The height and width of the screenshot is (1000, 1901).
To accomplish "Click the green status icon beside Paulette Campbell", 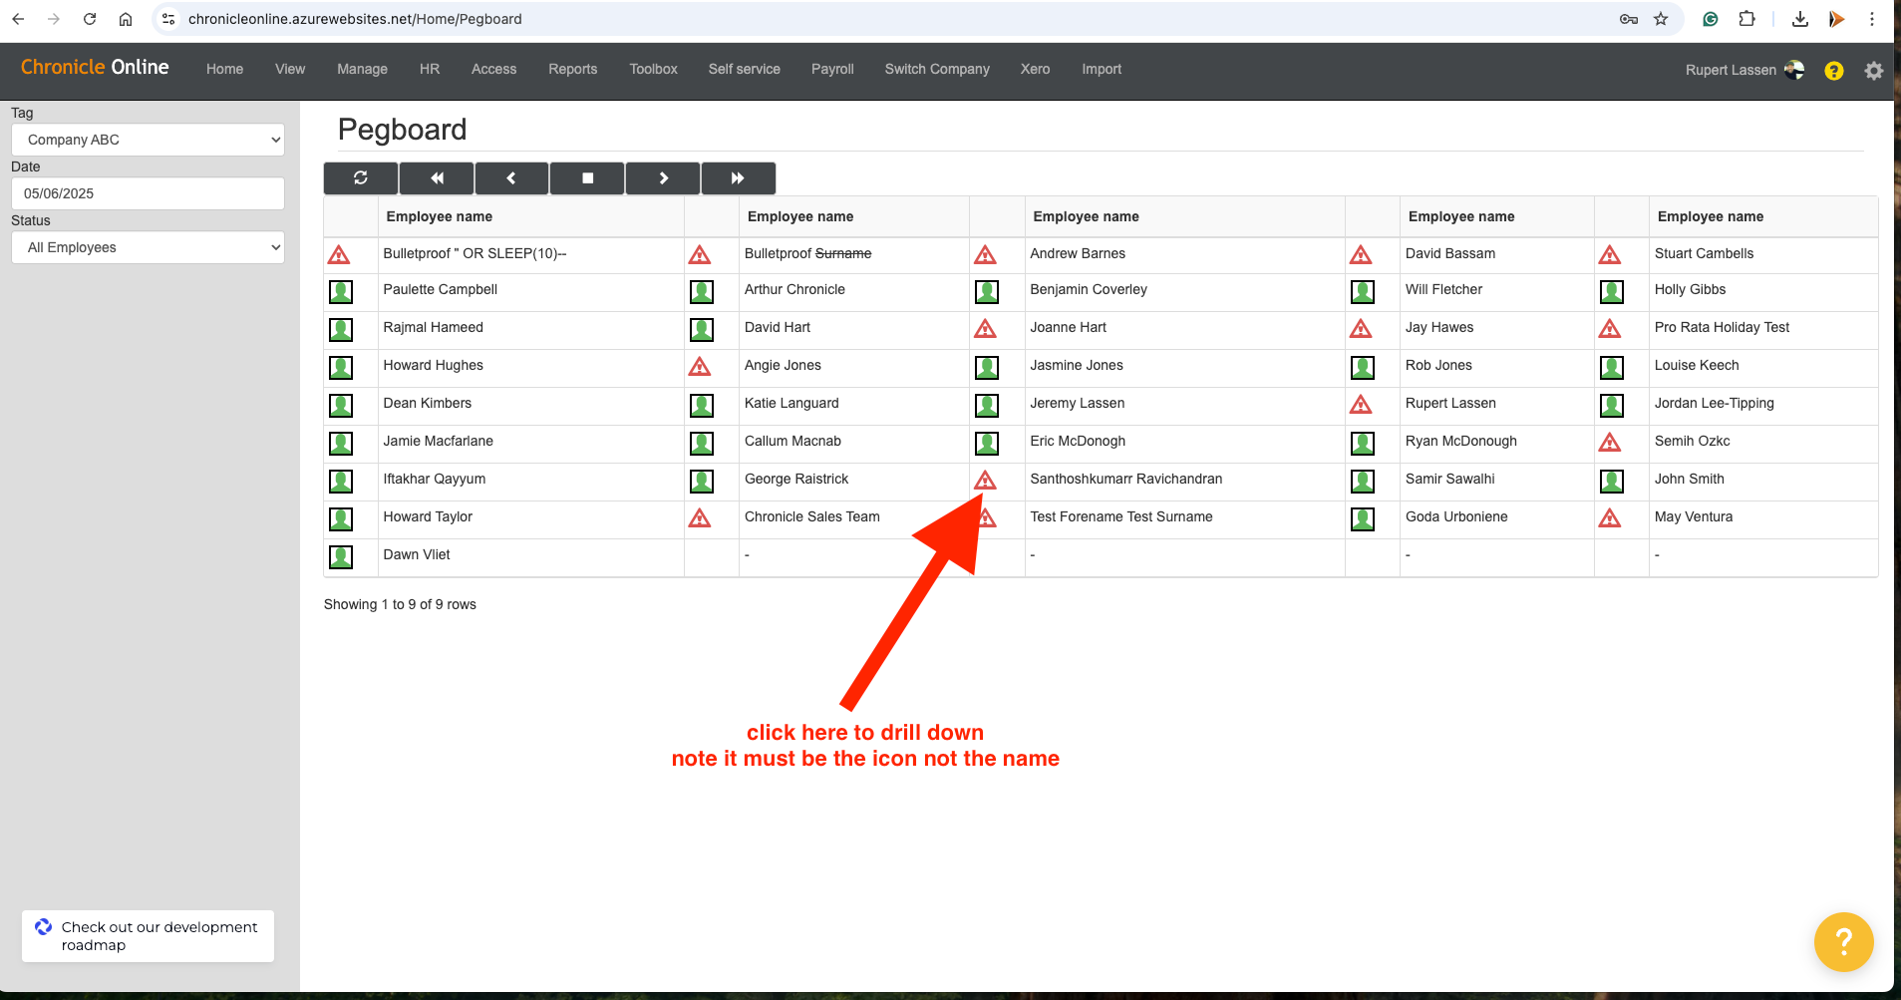I will (341, 291).
